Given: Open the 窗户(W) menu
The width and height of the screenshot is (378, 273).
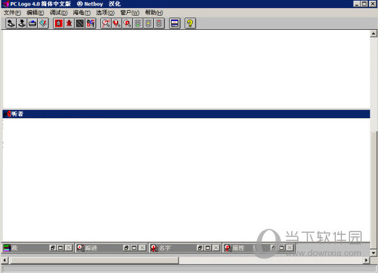Looking at the screenshot, I should (x=130, y=12).
